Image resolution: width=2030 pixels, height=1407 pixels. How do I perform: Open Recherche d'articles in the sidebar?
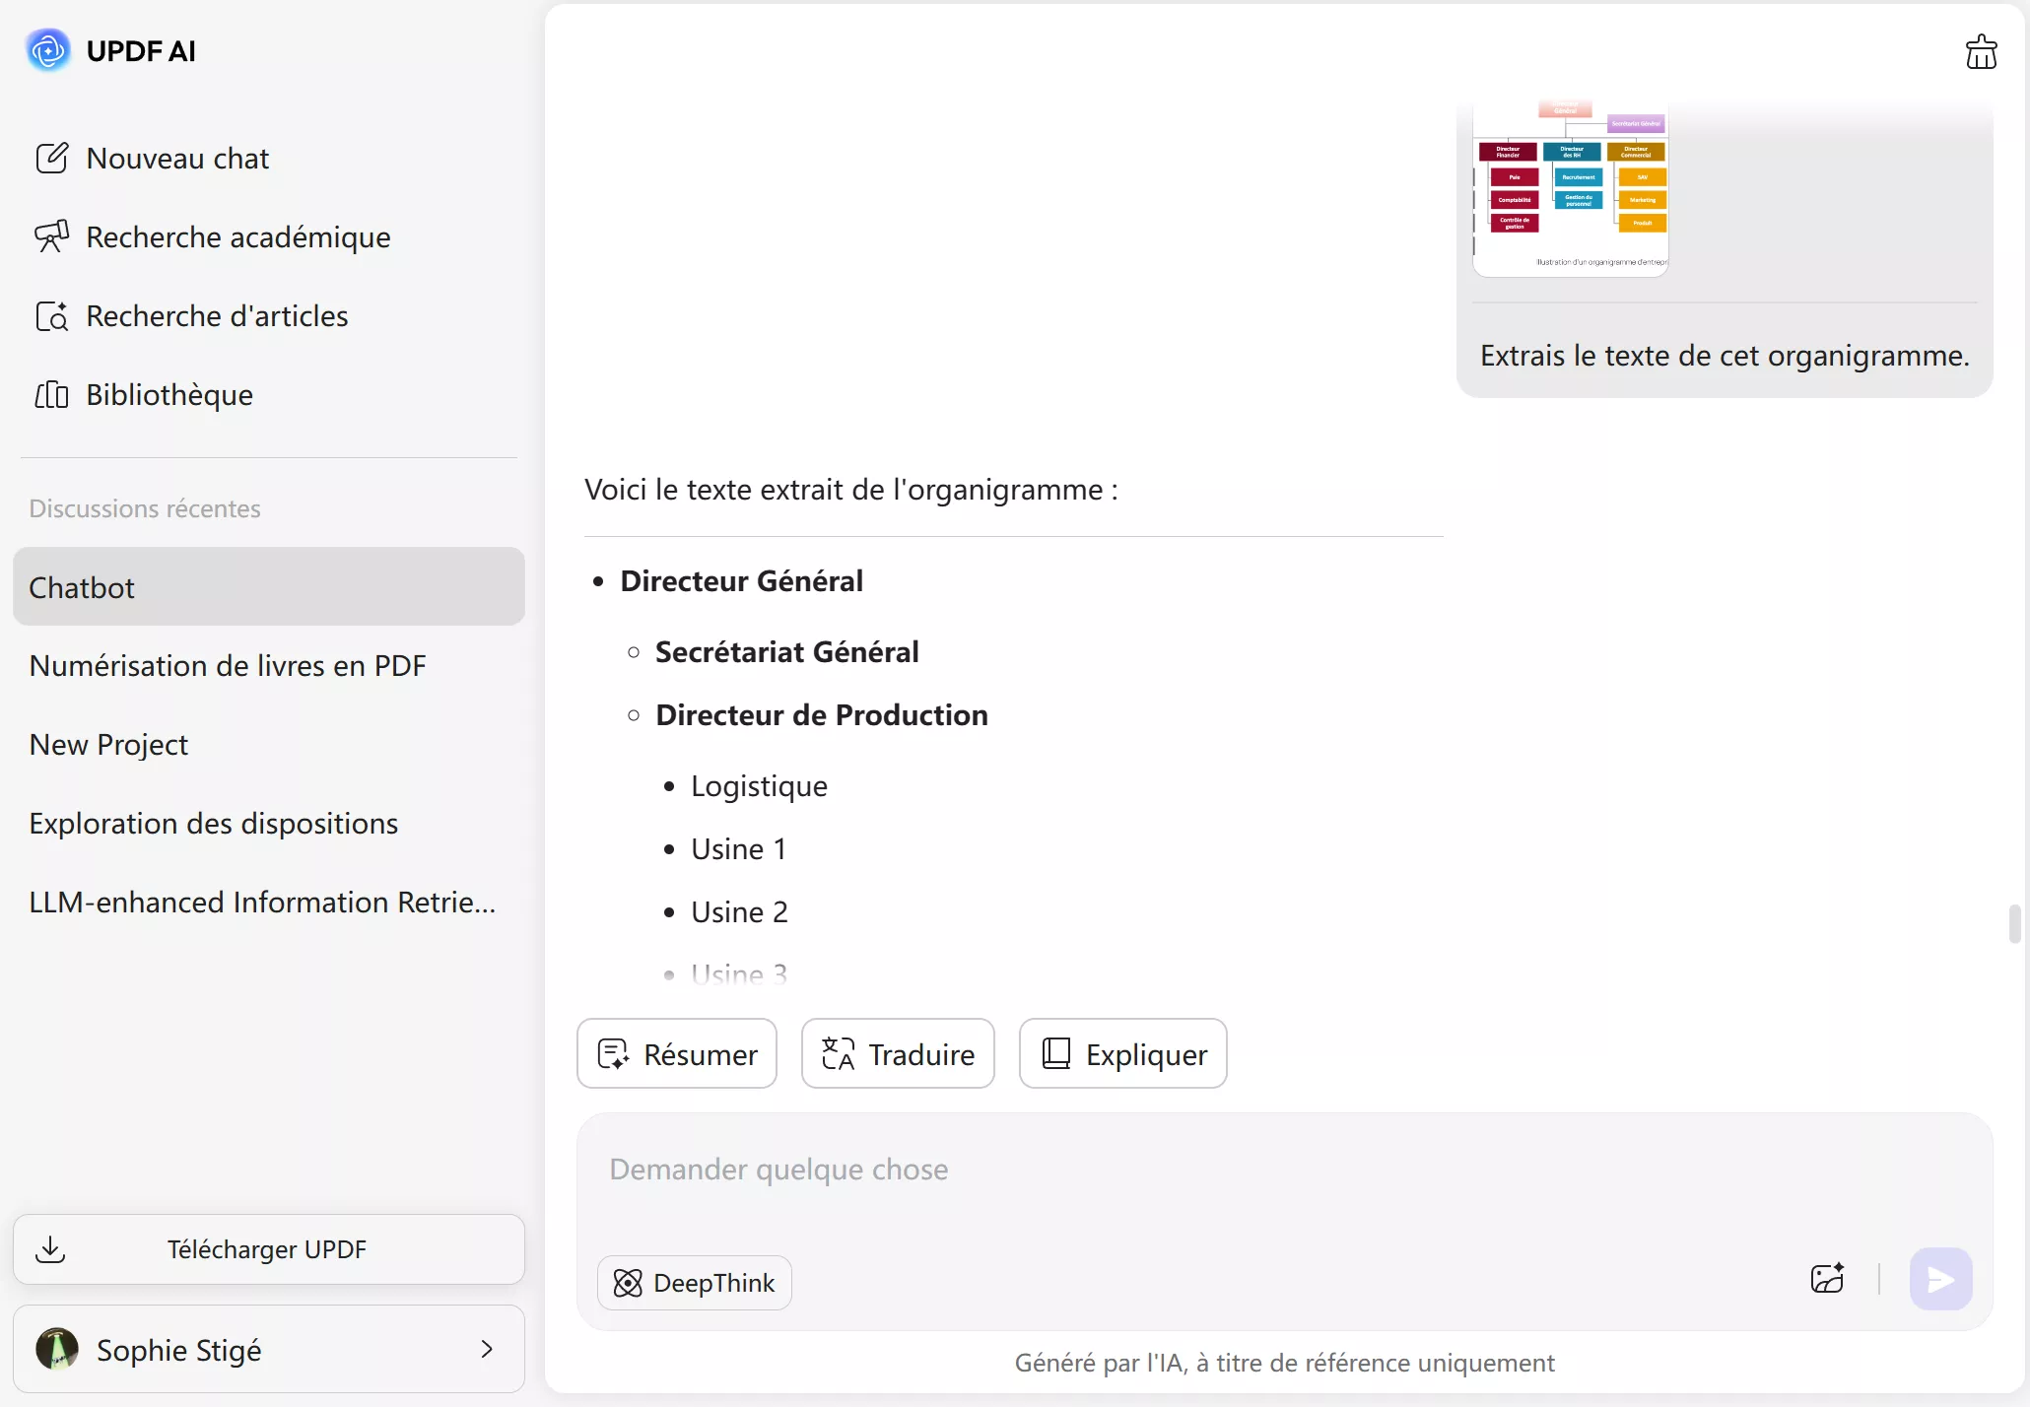[x=217, y=315]
